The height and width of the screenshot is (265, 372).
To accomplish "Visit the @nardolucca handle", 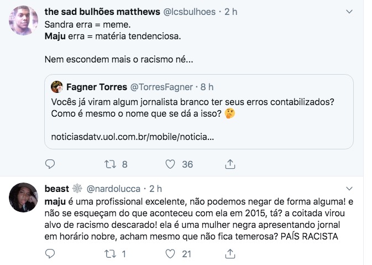I will click(114, 189).
